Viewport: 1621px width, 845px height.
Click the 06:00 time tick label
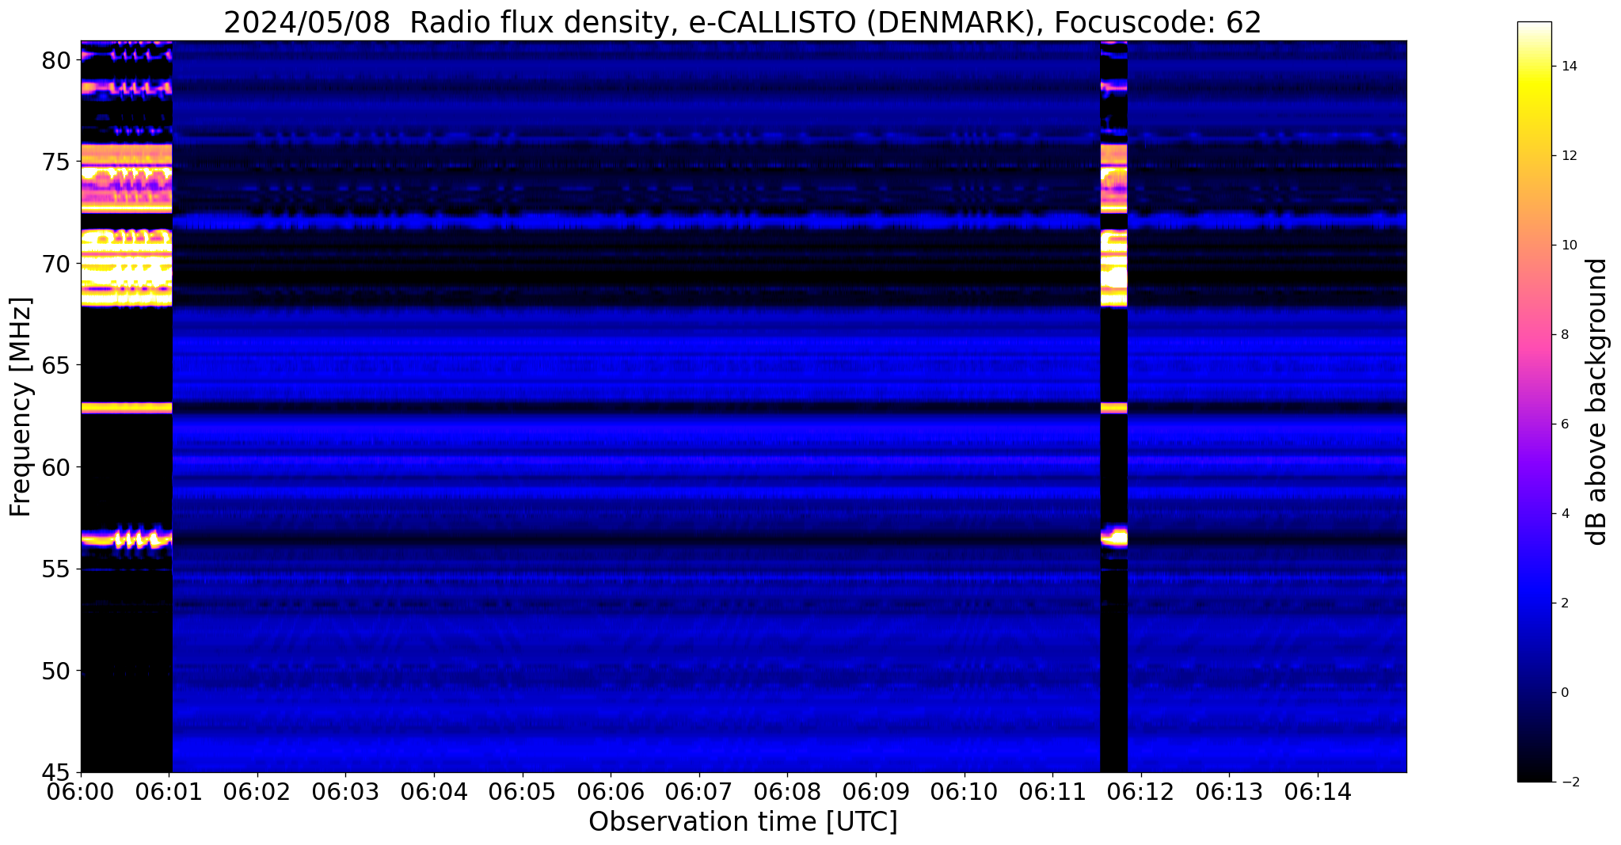pos(81,793)
